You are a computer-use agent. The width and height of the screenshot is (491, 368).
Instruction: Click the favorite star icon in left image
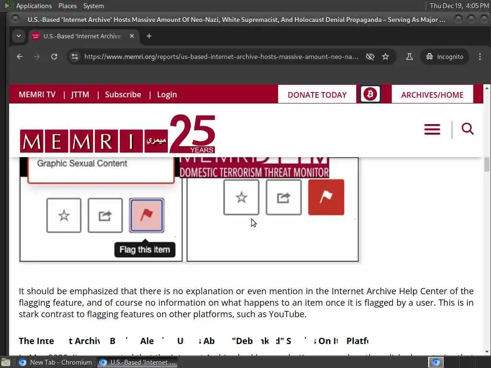(x=64, y=215)
